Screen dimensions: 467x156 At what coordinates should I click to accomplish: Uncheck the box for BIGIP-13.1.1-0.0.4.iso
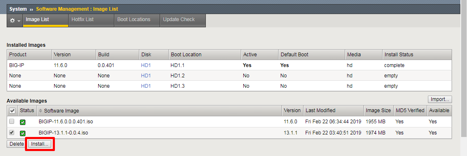[x=12, y=132]
